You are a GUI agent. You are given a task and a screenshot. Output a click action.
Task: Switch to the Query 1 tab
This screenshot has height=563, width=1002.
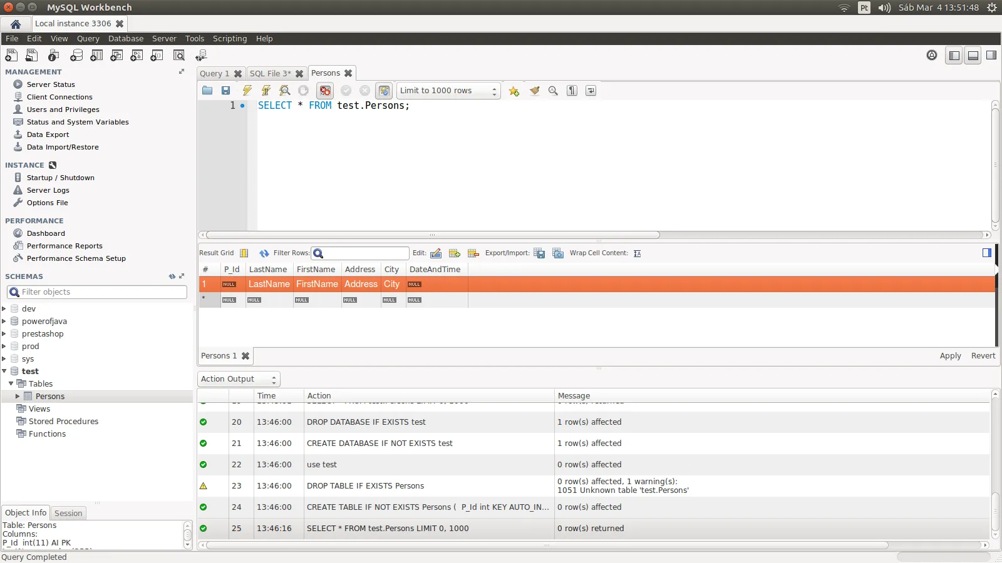coord(214,74)
